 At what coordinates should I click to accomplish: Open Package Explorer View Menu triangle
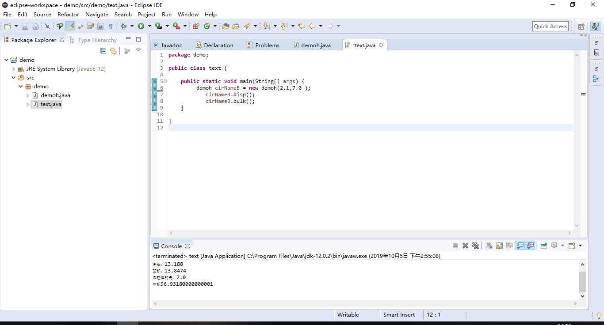(138, 50)
